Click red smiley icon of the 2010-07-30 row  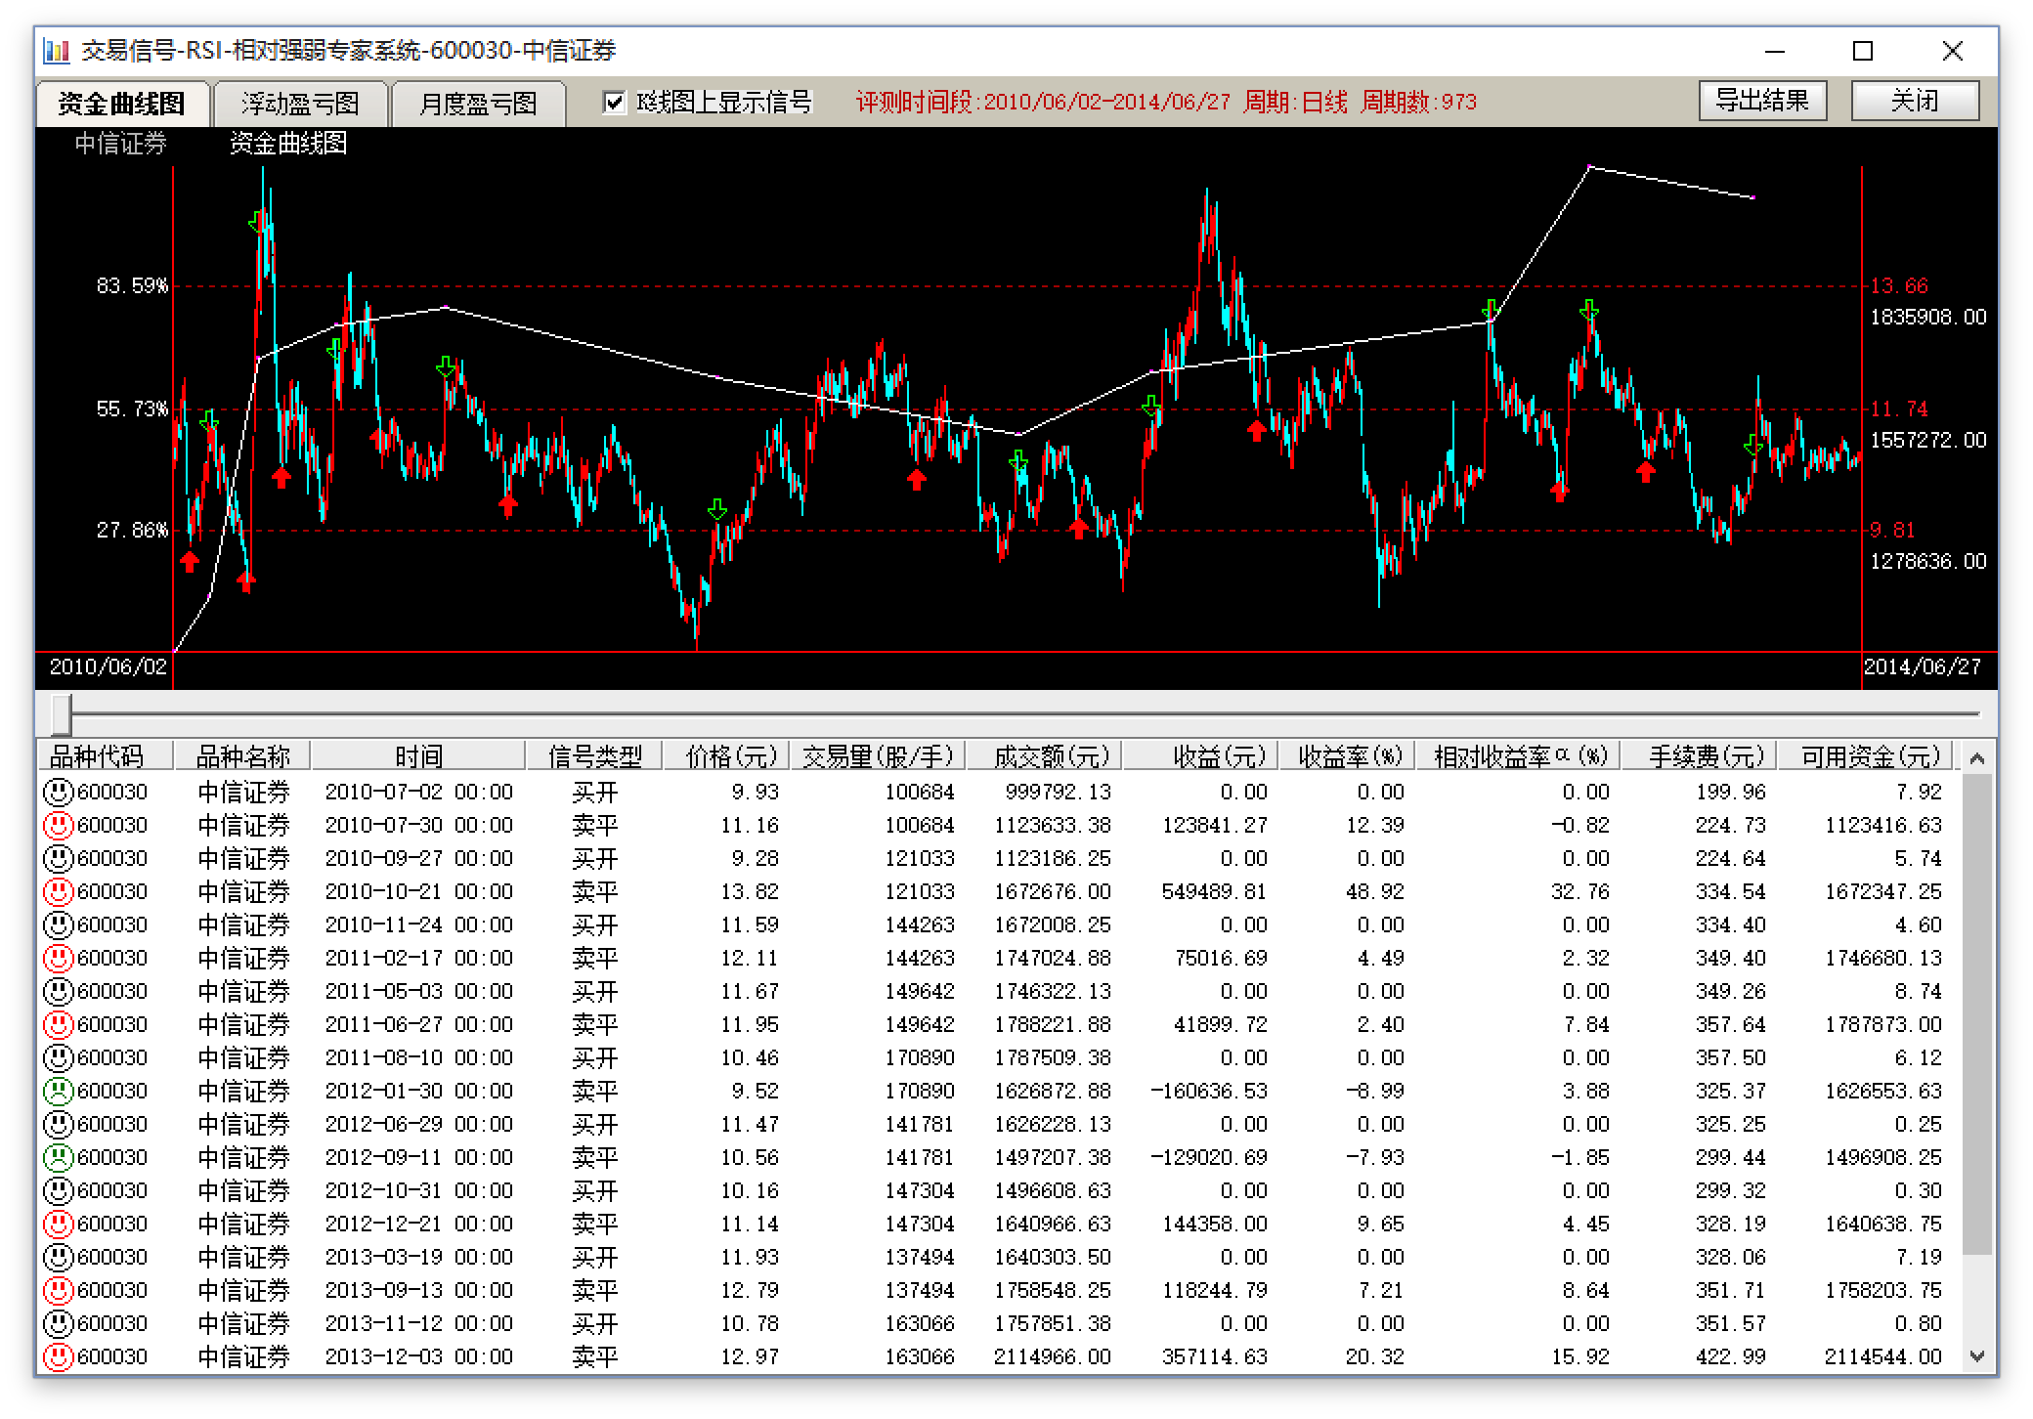point(59,825)
